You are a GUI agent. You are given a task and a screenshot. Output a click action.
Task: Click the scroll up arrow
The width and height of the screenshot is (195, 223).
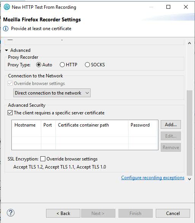(x=189, y=43)
